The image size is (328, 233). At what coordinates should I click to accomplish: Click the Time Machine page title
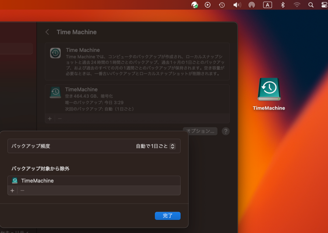click(x=77, y=32)
